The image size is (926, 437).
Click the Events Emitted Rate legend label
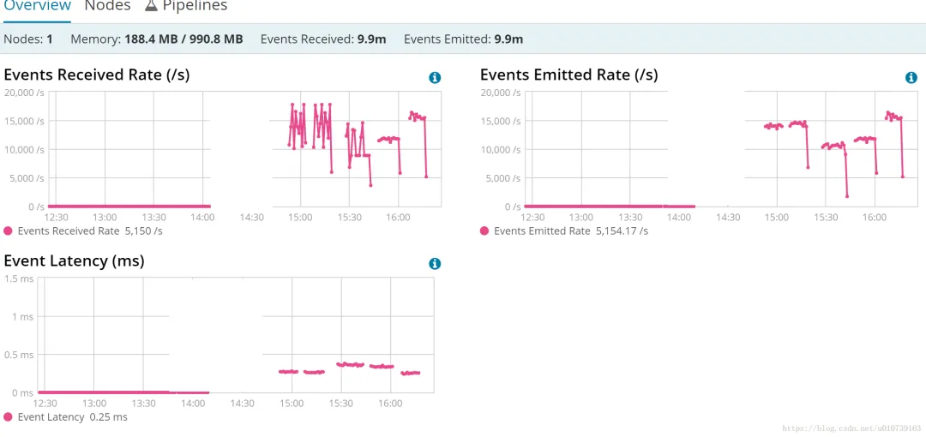[542, 230]
